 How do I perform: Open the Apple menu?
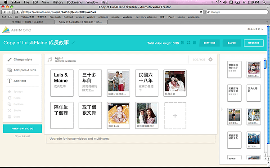click(6, 2)
